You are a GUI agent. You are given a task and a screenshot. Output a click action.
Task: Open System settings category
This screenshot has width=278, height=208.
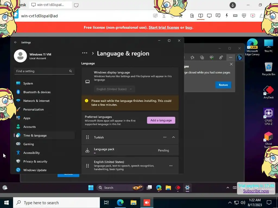pos(44,83)
